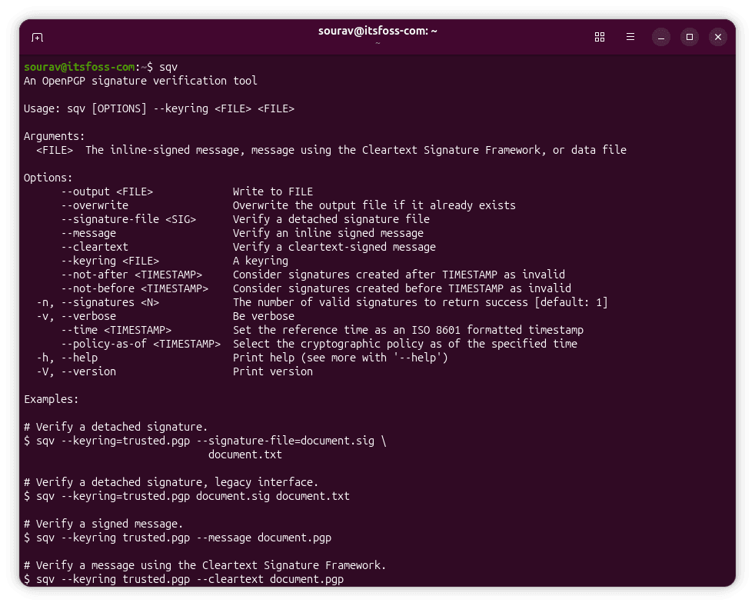Click the '--policy-as-of <TIMESTAMP>' option
Viewport: 755px width, 606px height.
[x=141, y=344]
